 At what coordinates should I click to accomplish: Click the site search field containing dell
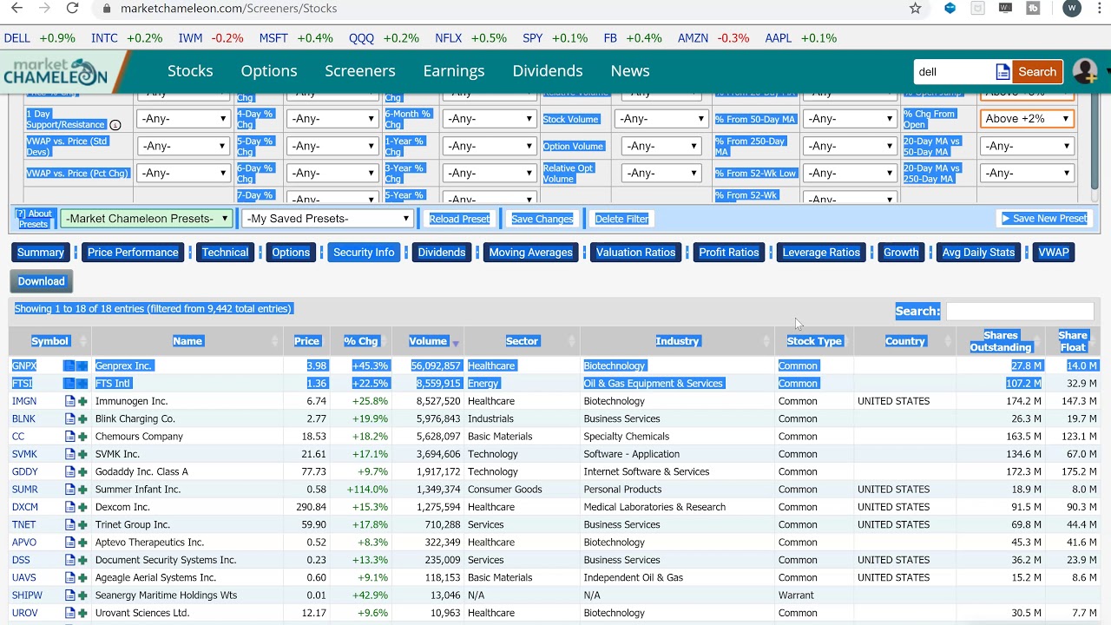[x=954, y=72]
